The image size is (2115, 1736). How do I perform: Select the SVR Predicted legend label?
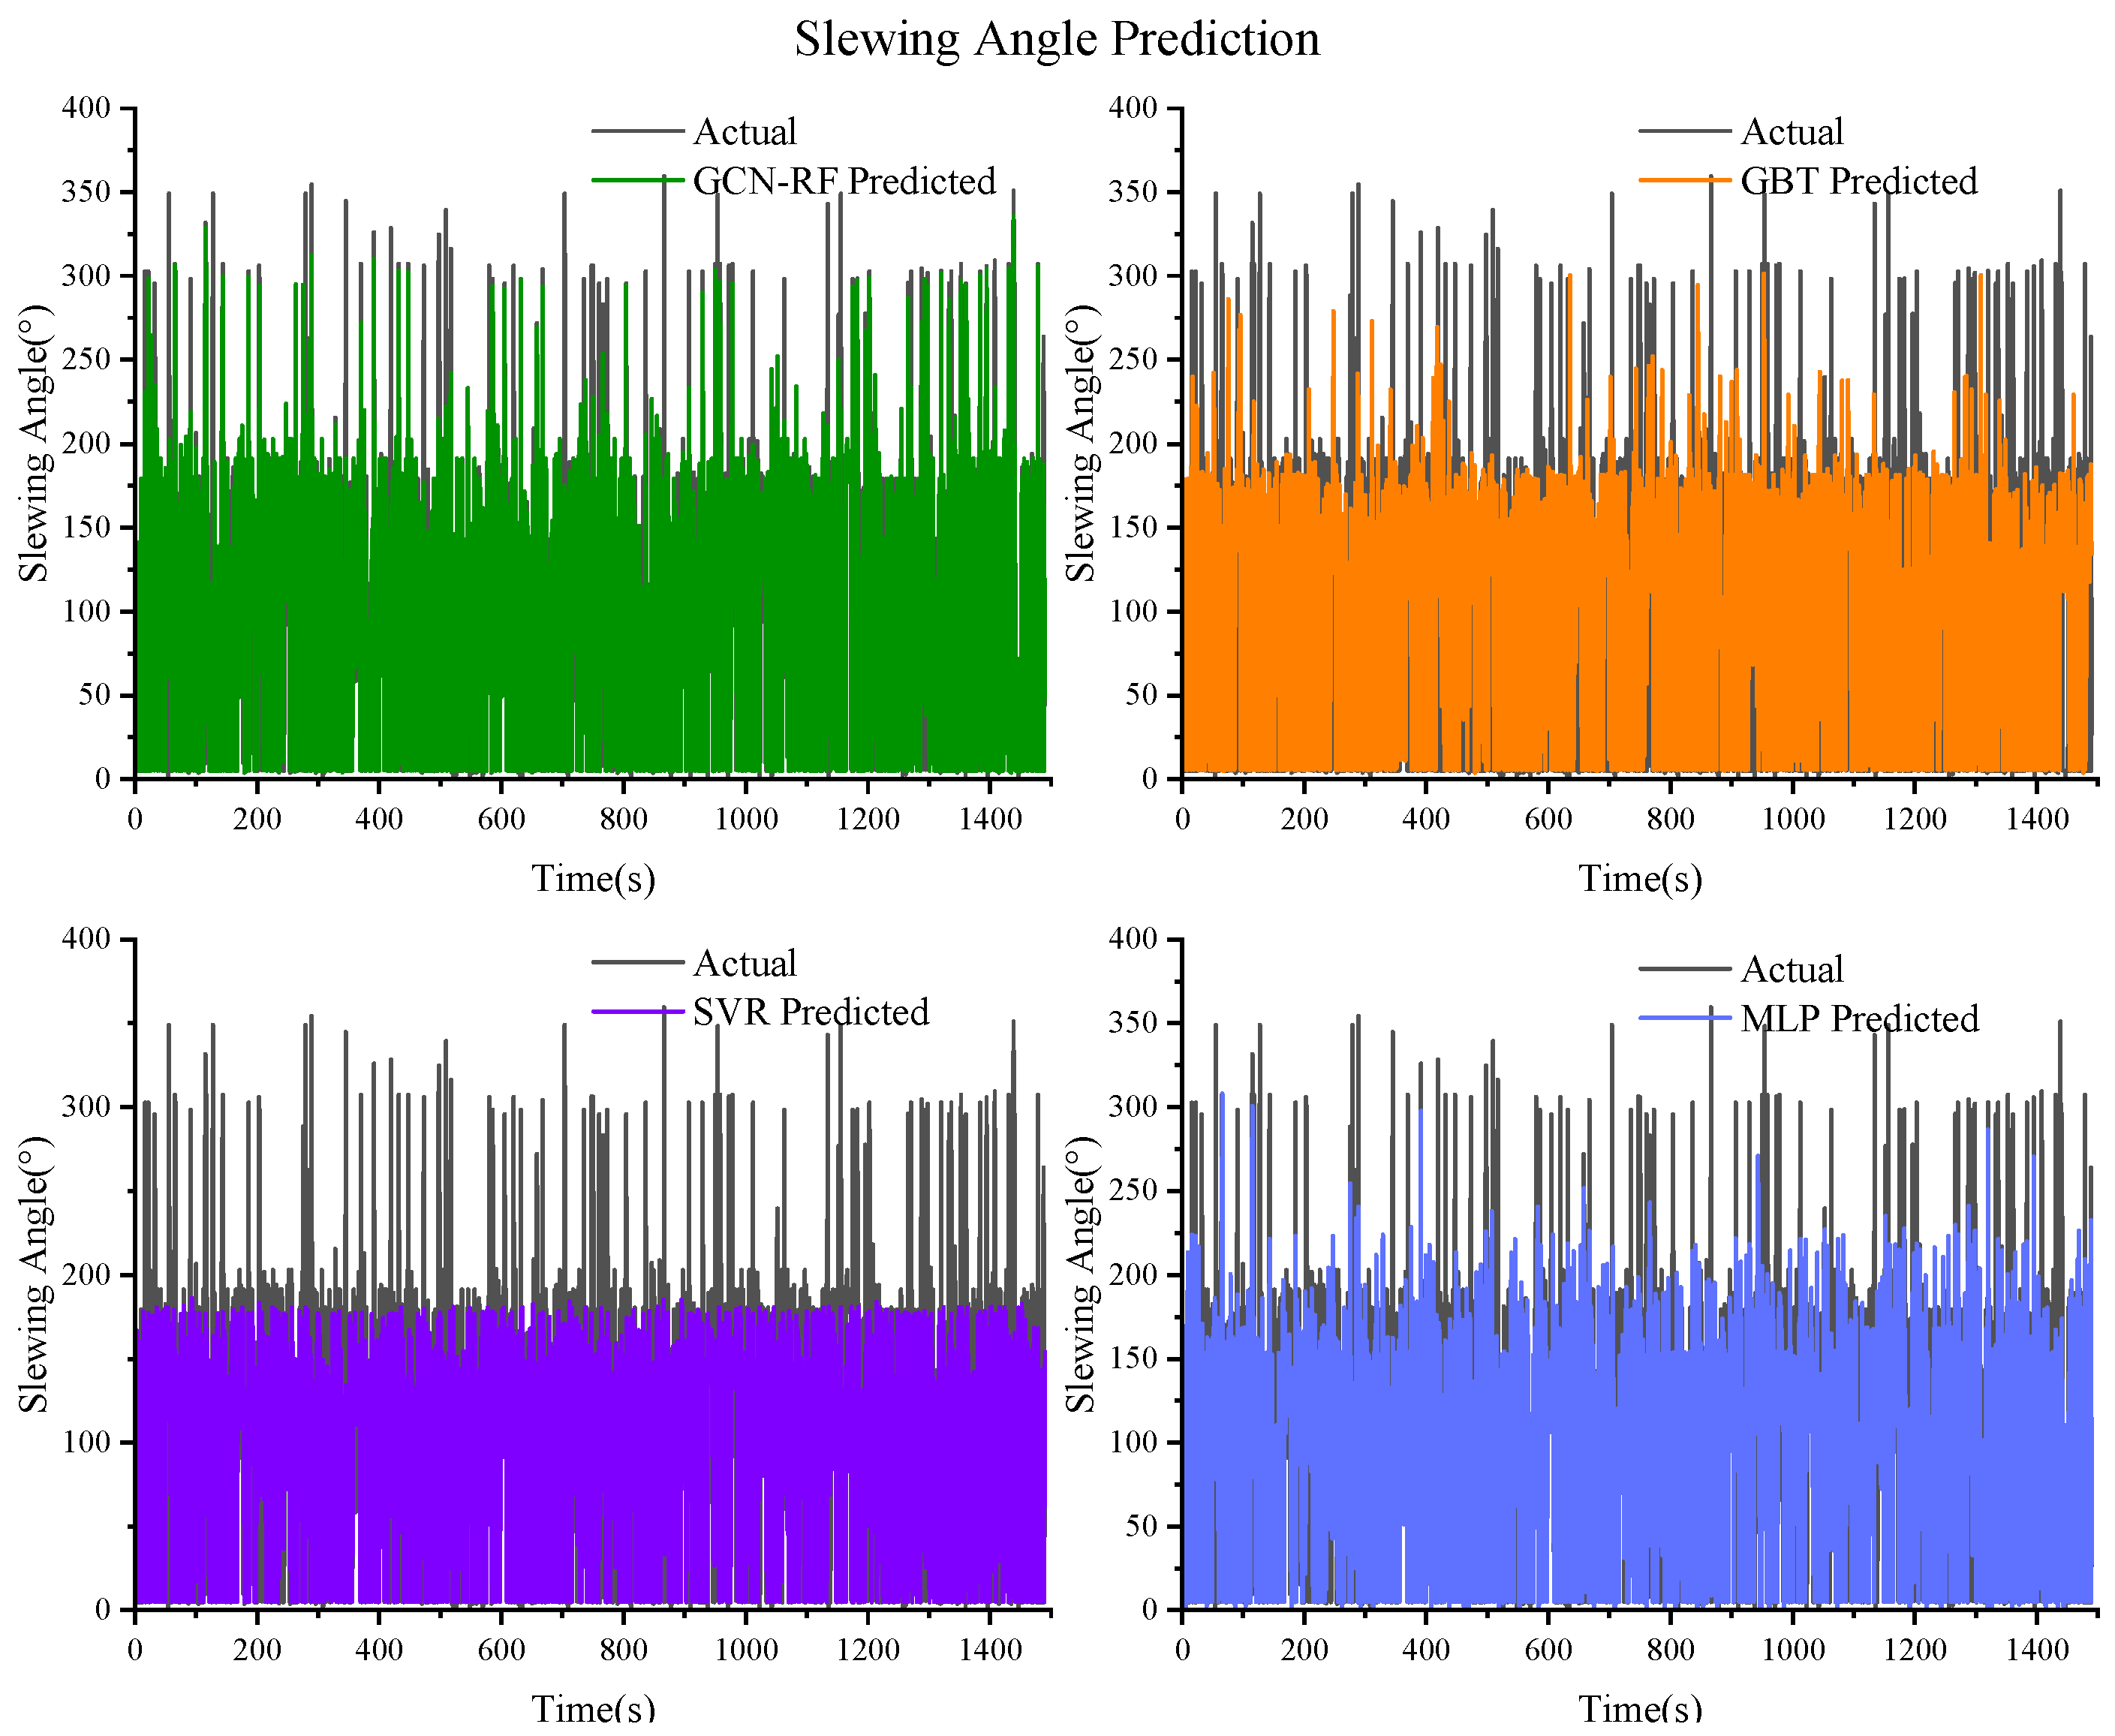click(811, 1012)
